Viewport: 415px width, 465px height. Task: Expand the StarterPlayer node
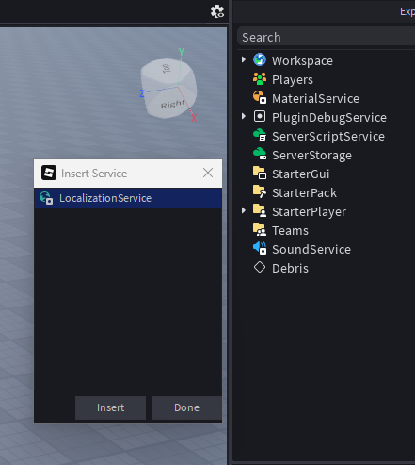(244, 210)
